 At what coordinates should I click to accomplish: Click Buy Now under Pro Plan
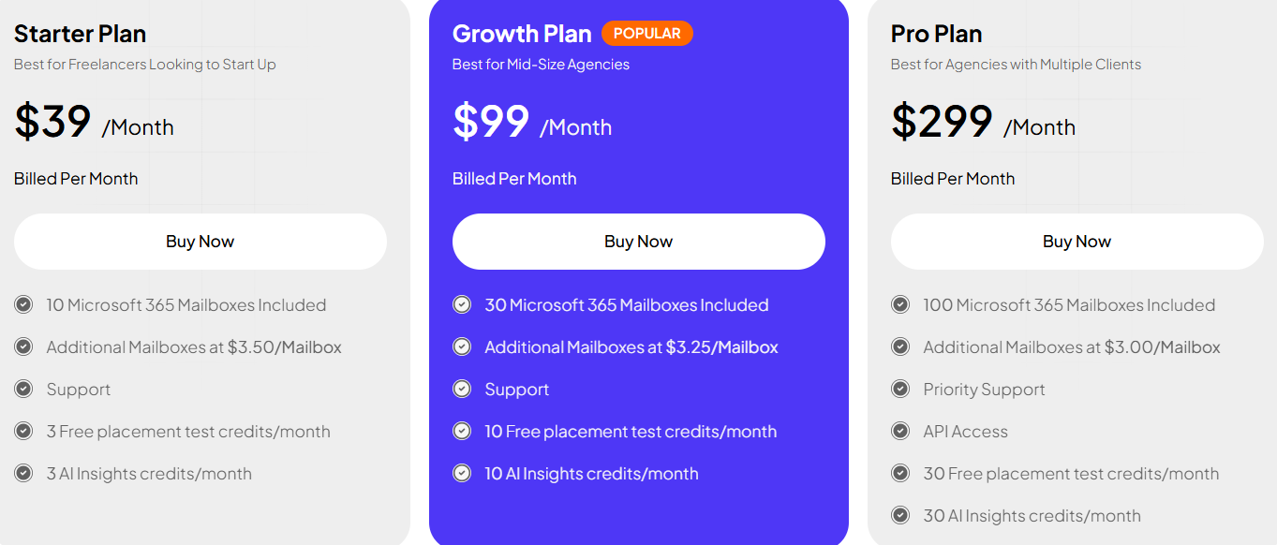click(x=1077, y=242)
